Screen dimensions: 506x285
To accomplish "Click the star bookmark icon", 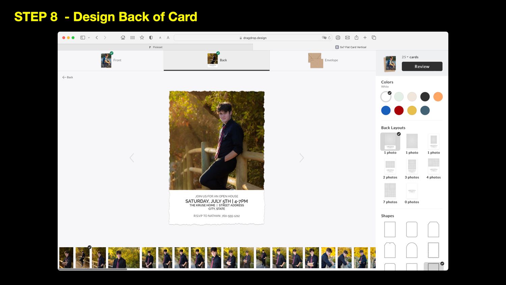I will [142, 37].
